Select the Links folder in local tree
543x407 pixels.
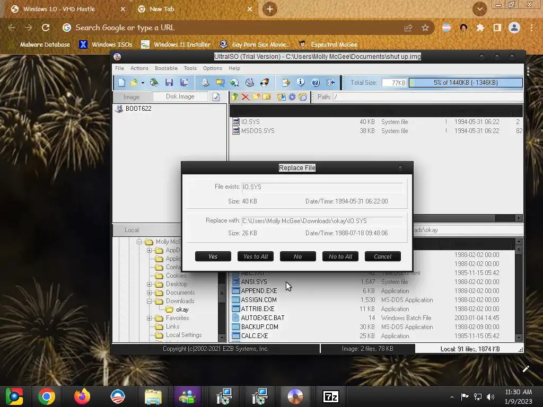[x=172, y=326]
